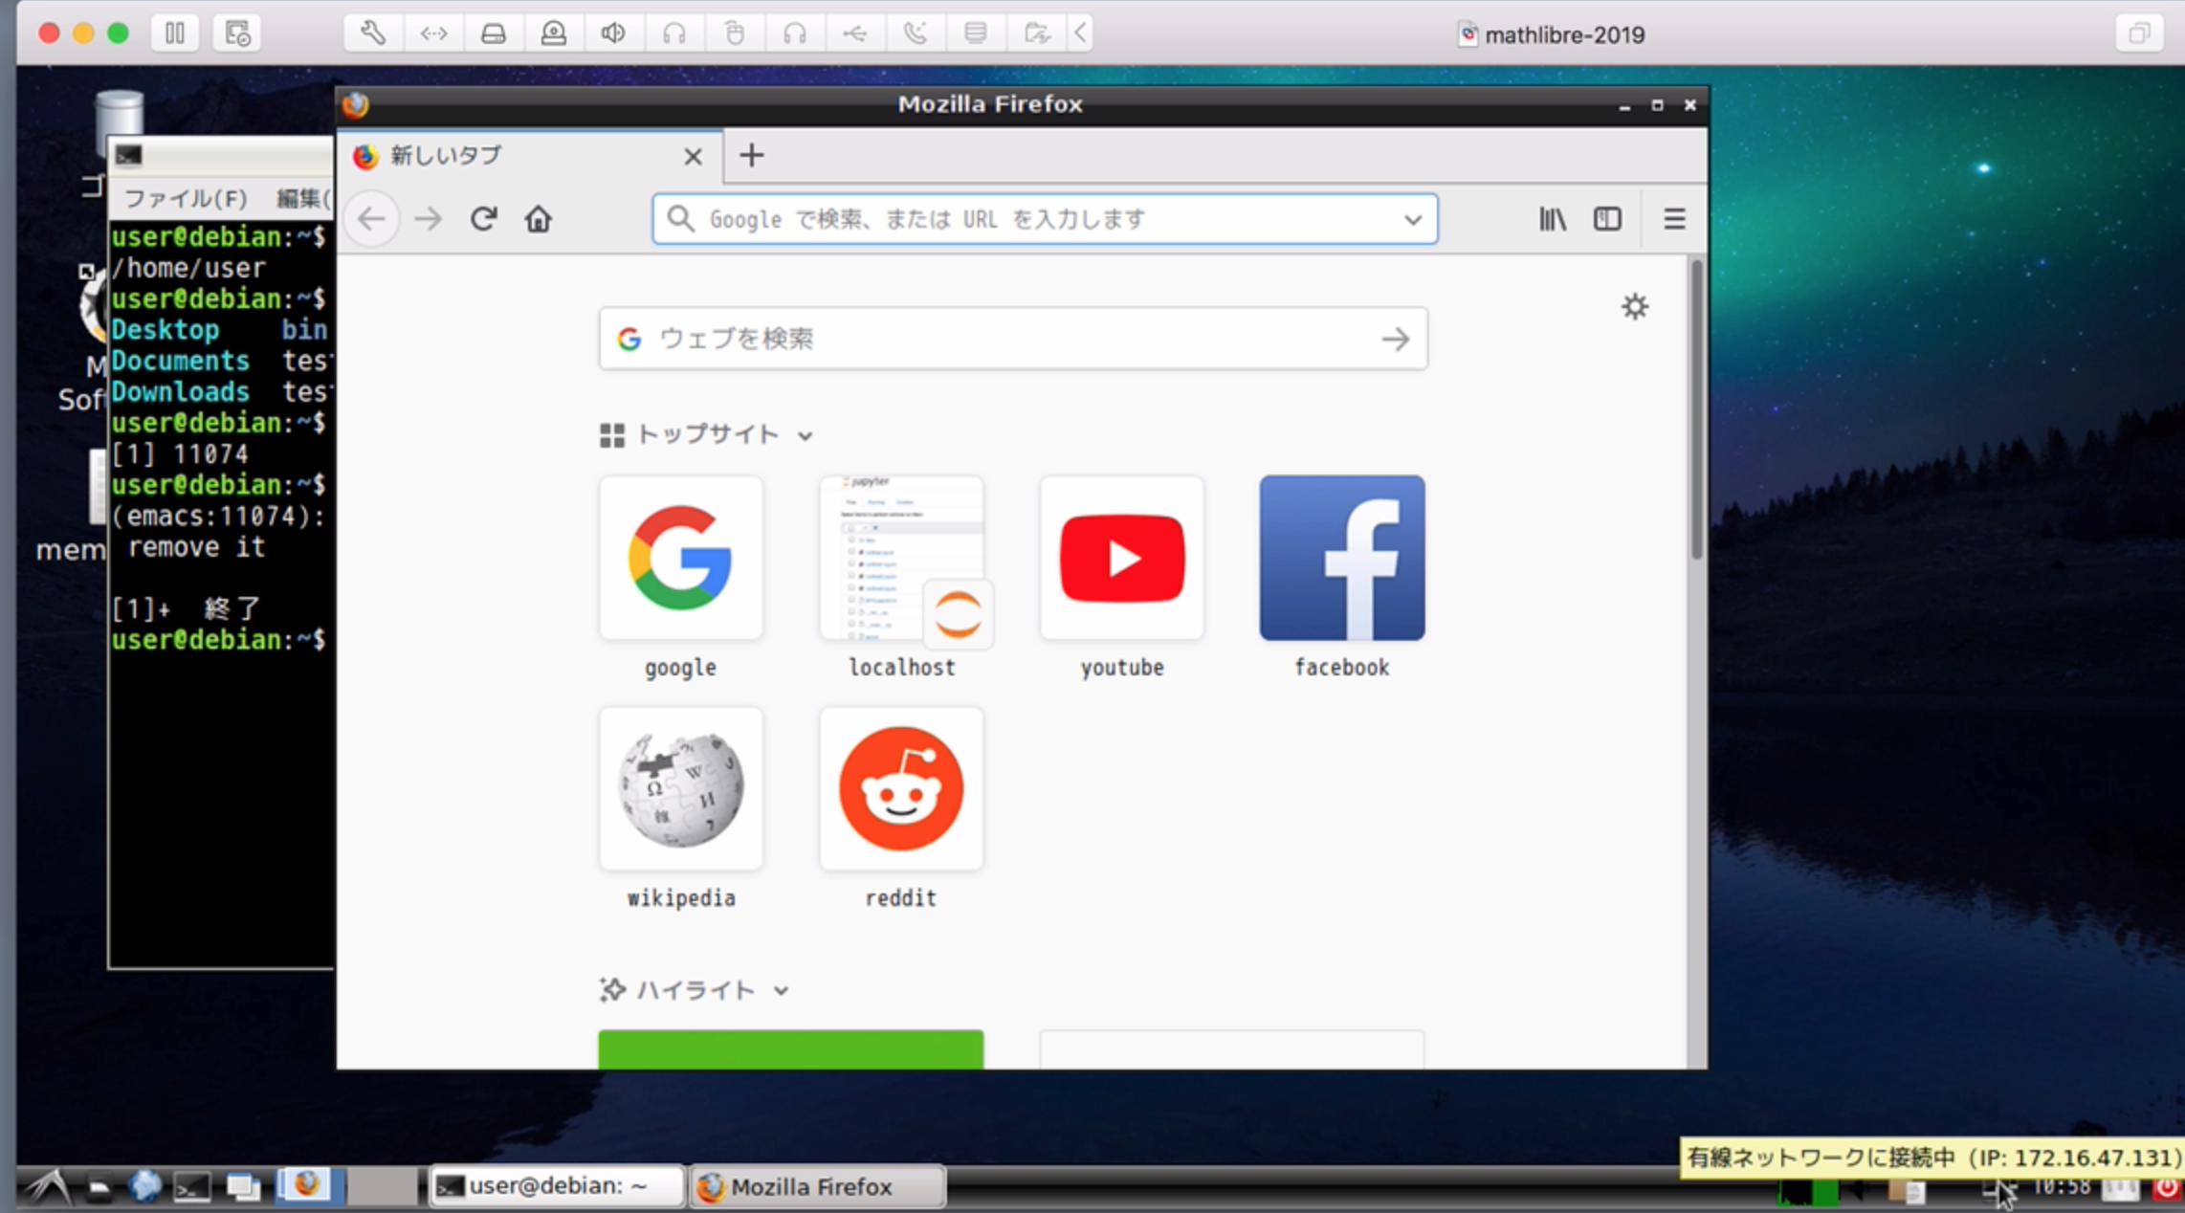The width and height of the screenshot is (2185, 1213).
Task: Click the phone device icon
Action: point(916,33)
